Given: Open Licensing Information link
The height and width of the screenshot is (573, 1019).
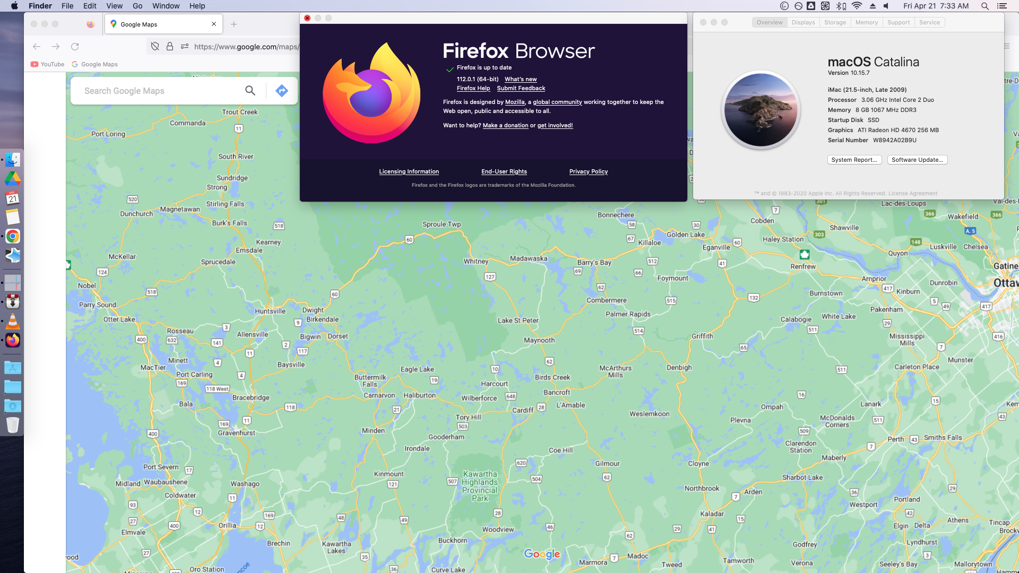Looking at the screenshot, I should tap(409, 171).
